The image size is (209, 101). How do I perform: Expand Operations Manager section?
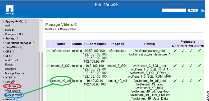(x=18, y=43)
